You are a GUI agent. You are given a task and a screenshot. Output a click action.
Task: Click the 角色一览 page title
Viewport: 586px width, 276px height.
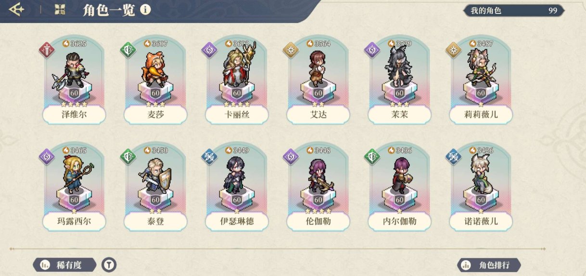[108, 10]
